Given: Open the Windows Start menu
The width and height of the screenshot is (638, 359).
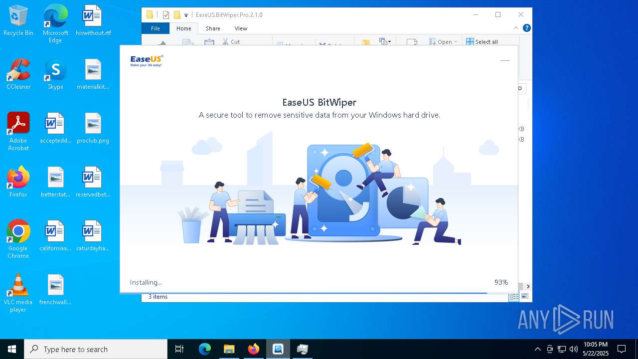Looking at the screenshot, I should click(12, 349).
